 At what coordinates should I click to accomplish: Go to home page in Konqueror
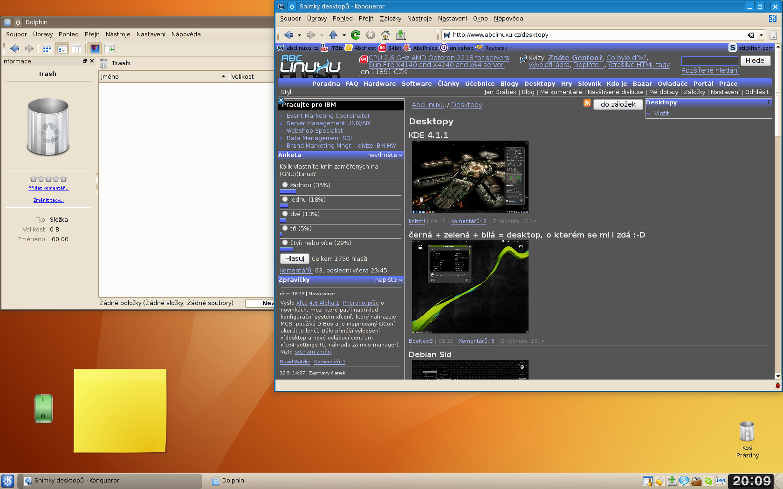385,35
